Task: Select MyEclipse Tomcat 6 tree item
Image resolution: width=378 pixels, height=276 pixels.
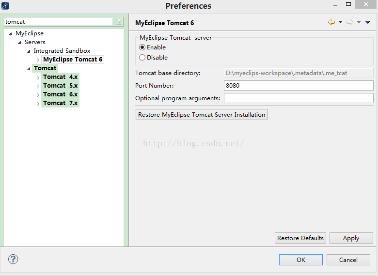Action: click(73, 59)
